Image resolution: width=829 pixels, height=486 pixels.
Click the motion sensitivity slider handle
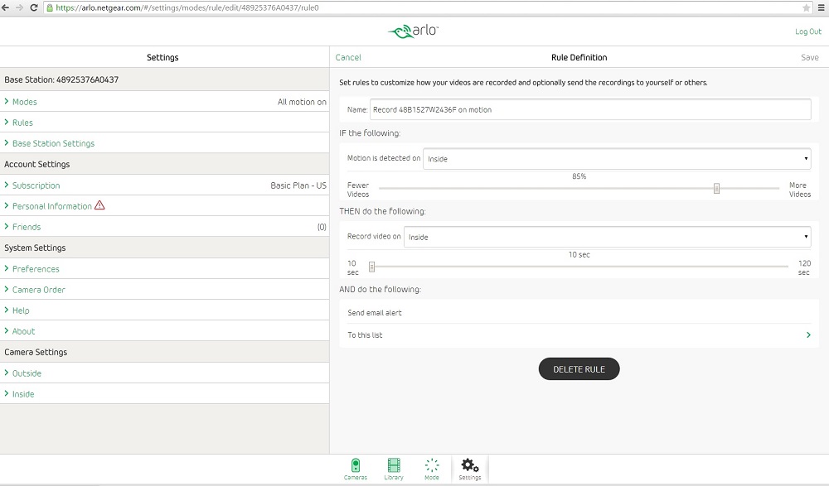tap(716, 188)
